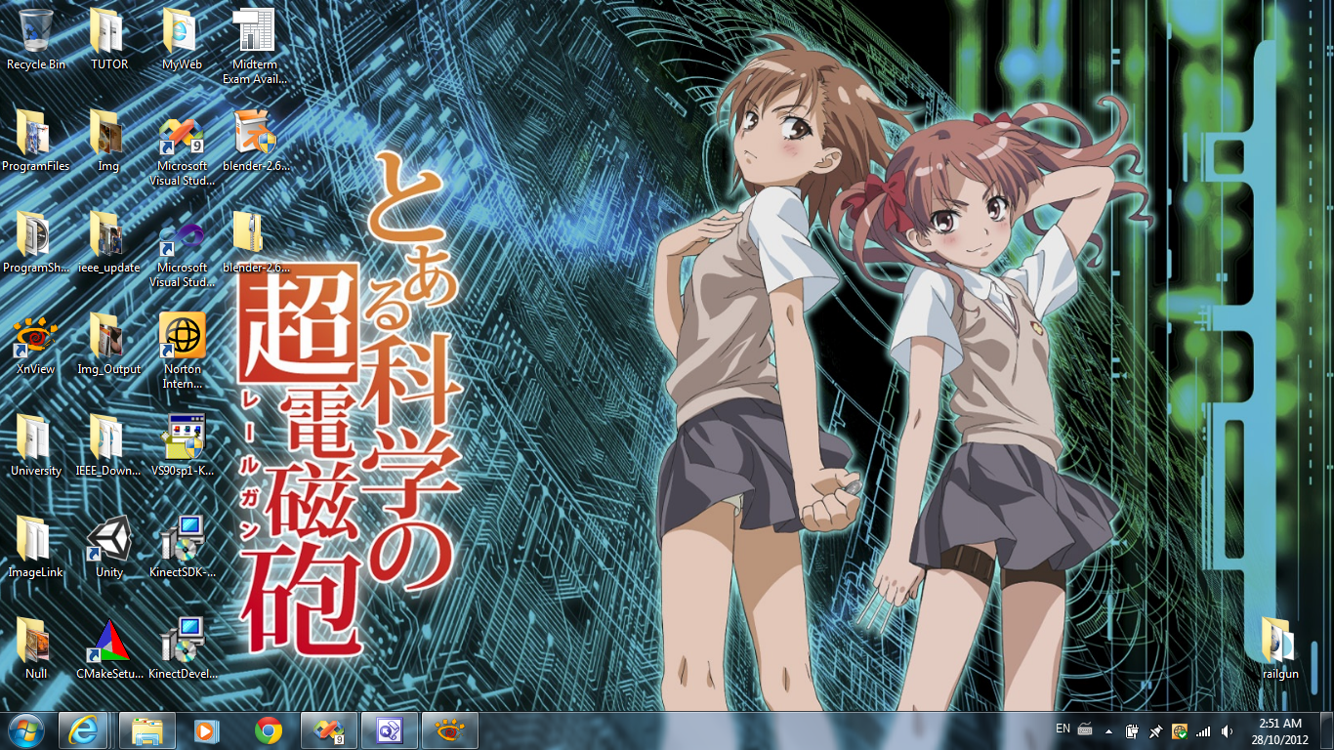Click the keyboard icon in the language bar

1085,729
